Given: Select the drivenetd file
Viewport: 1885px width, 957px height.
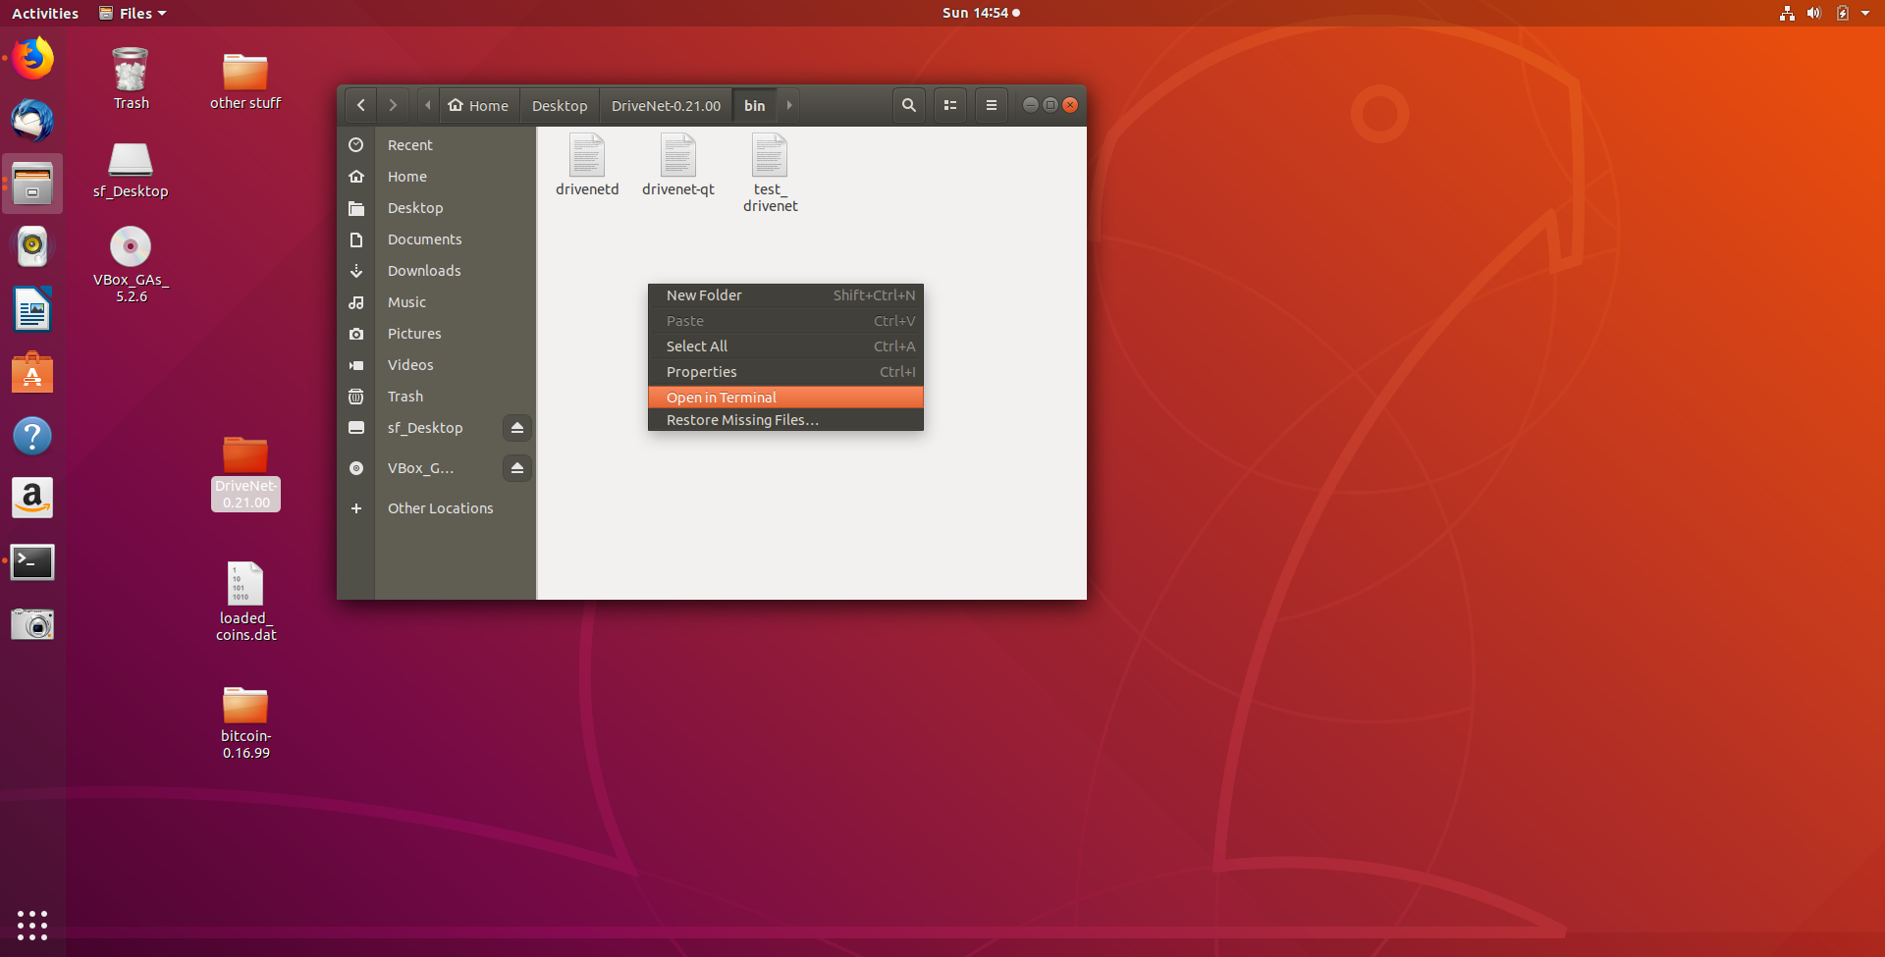Looking at the screenshot, I should coord(587,165).
